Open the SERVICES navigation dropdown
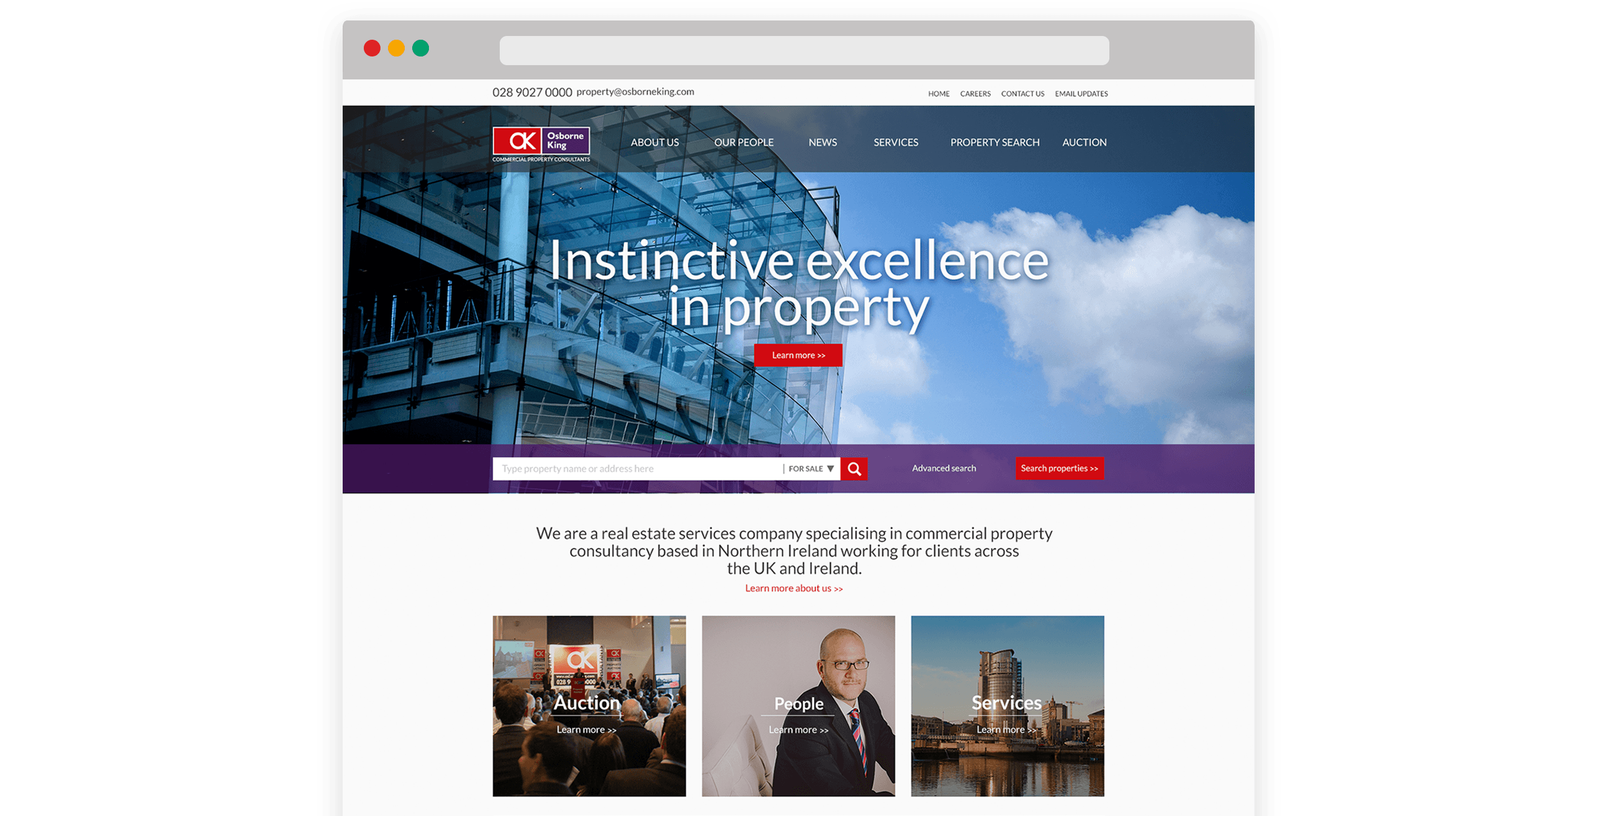This screenshot has width=1624, height=816. point(895,142)
